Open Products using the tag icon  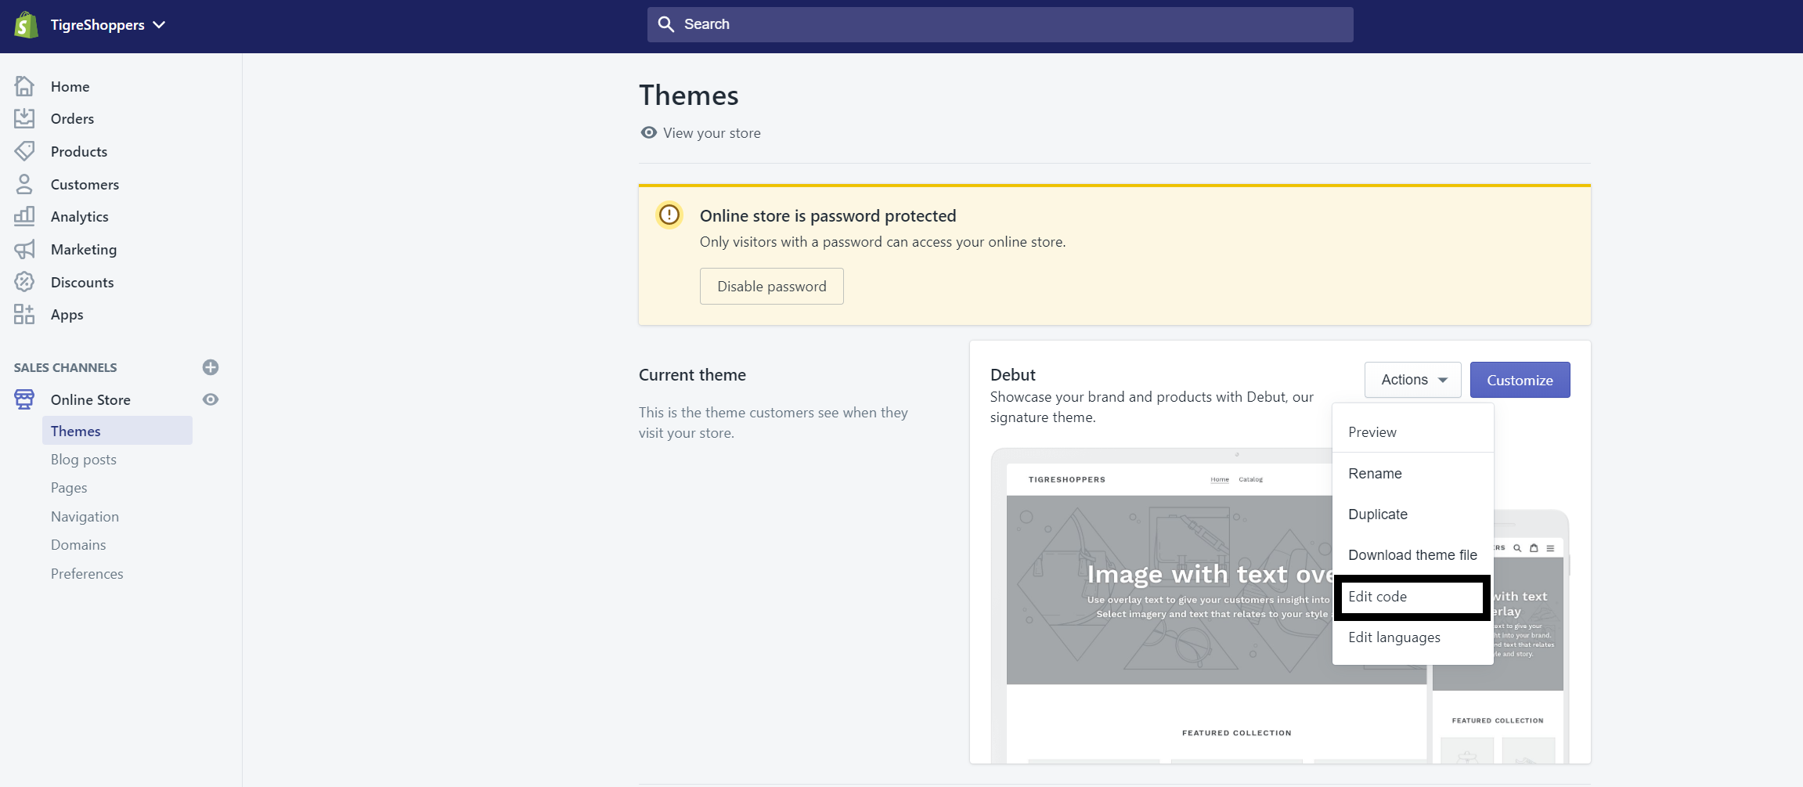[24, 151]
